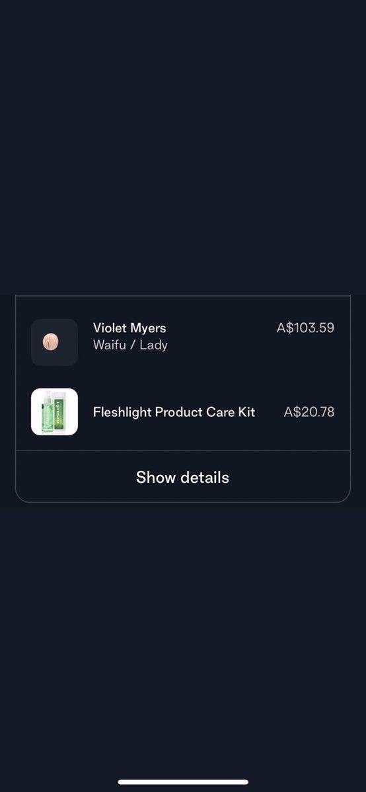Select the Waifu / Lady variant text

(130, 345)
